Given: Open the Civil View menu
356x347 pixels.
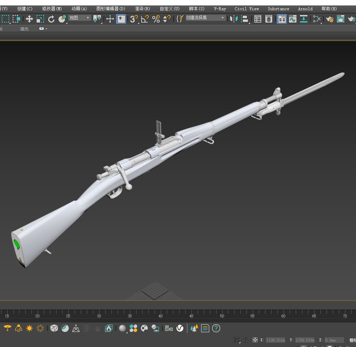Looking at the screenshot, I should point(247,9).
